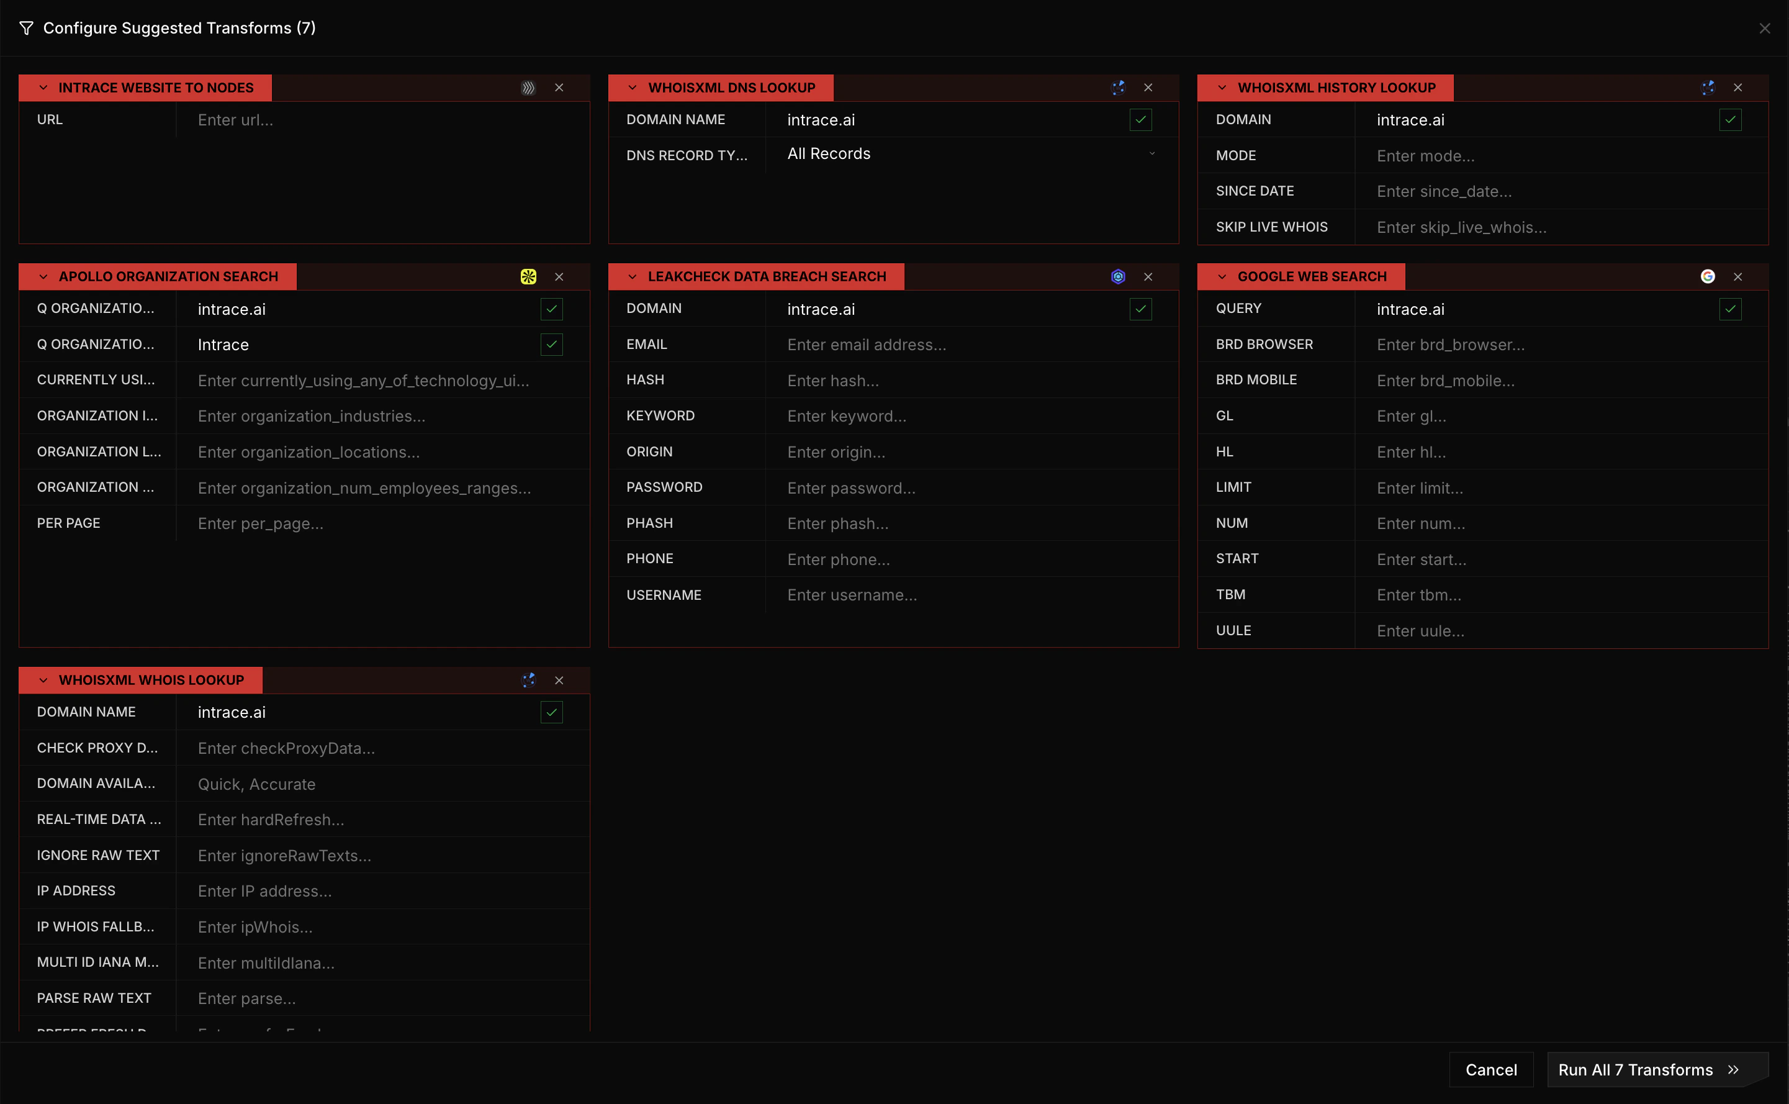Toggle checkbox for Whois Lookup domain name intrace.ai
Viewport: 1789px width, 1104px height.
click(x=552, y=712)
